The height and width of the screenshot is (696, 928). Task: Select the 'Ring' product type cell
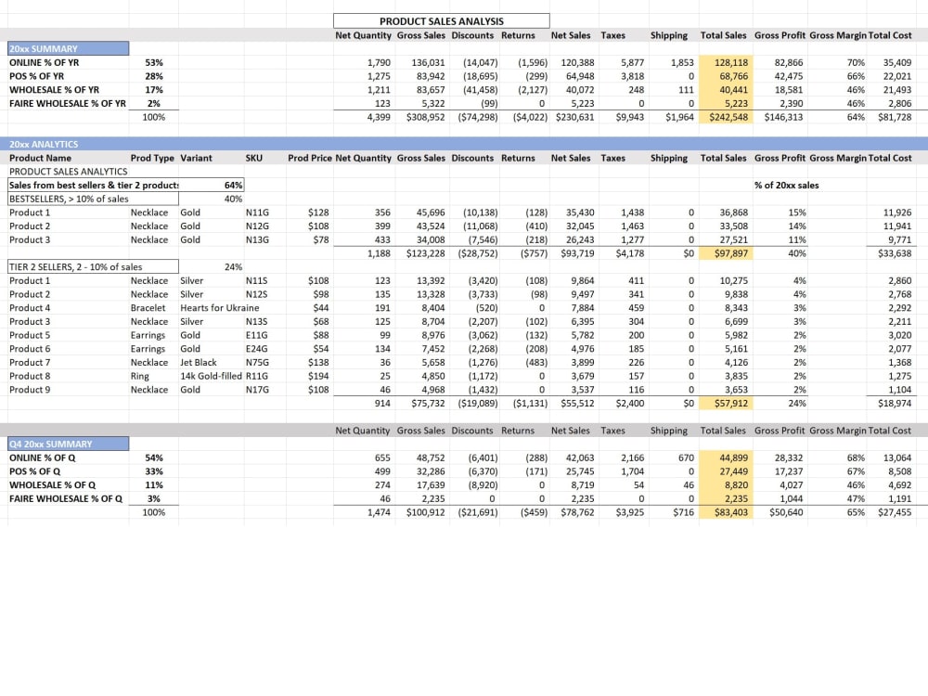(x=140, y=375)
